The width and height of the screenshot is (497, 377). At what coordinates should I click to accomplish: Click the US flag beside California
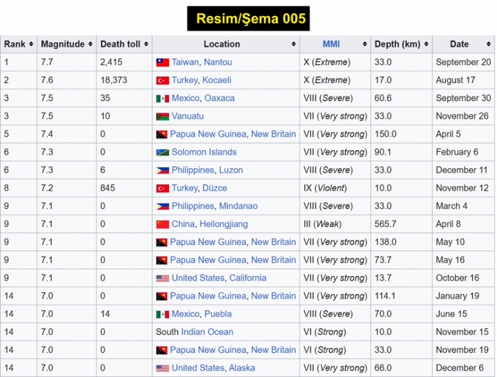pyautogui.click(x=162, y=279)
